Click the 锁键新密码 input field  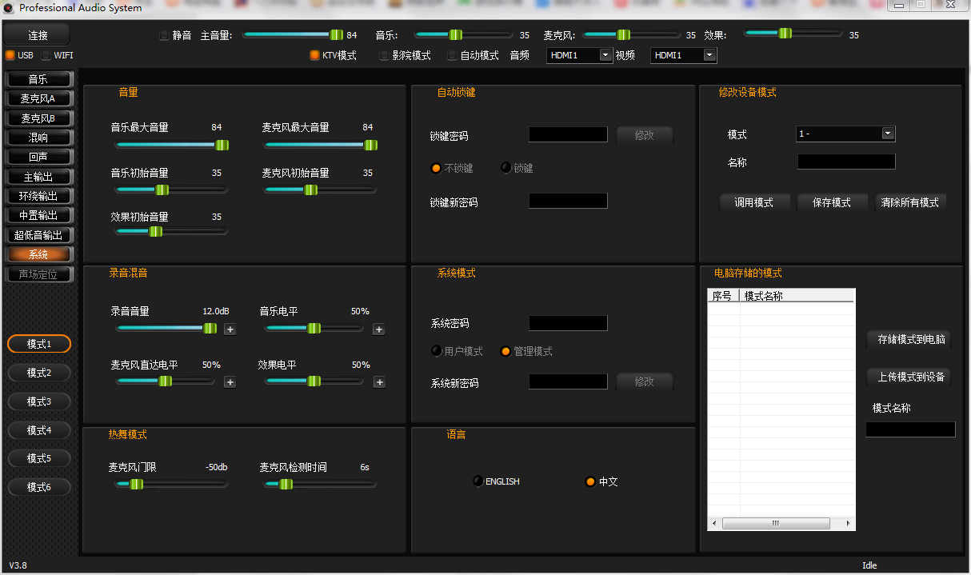[x=568, y=201]
